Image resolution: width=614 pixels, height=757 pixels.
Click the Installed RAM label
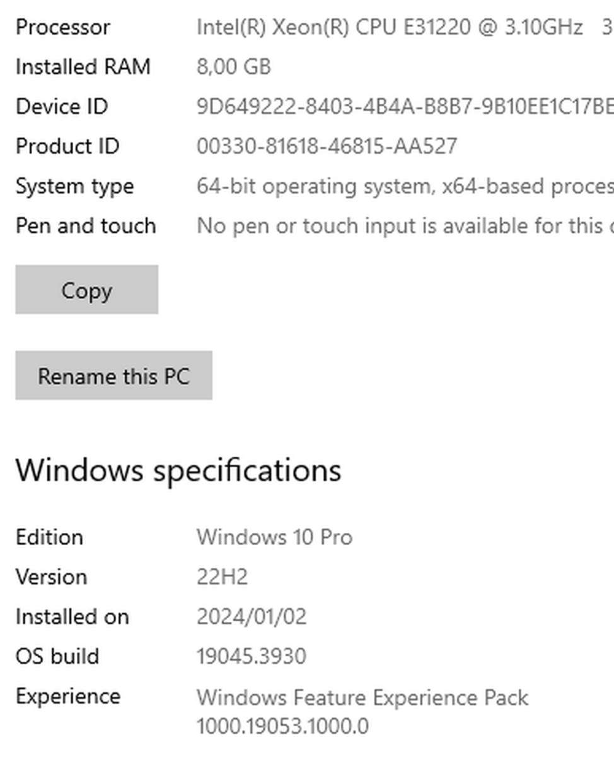(x=83, y=67)
